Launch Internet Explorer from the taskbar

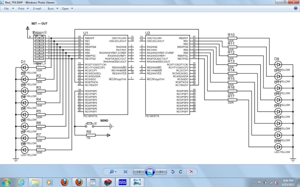tap(21, 182)
